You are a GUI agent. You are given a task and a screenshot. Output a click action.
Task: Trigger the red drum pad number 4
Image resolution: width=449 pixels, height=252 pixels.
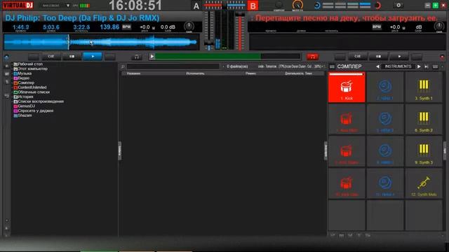click(347, 119)
